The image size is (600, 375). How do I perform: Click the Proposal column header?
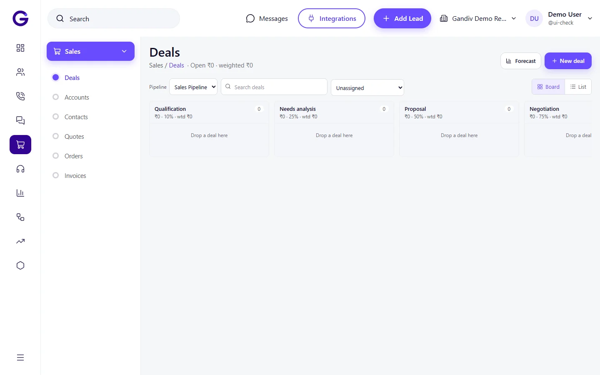459,112
